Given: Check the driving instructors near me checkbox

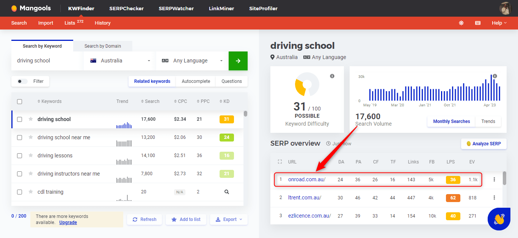Looking at the screenshot, I should click(x=20, y=174).
